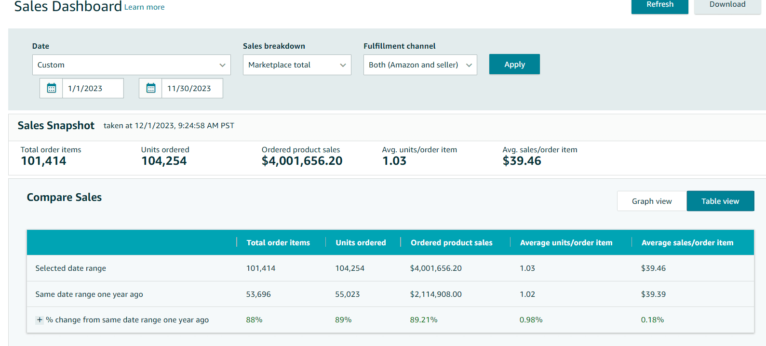Select the Same date range one year ago row

[390, 294]
